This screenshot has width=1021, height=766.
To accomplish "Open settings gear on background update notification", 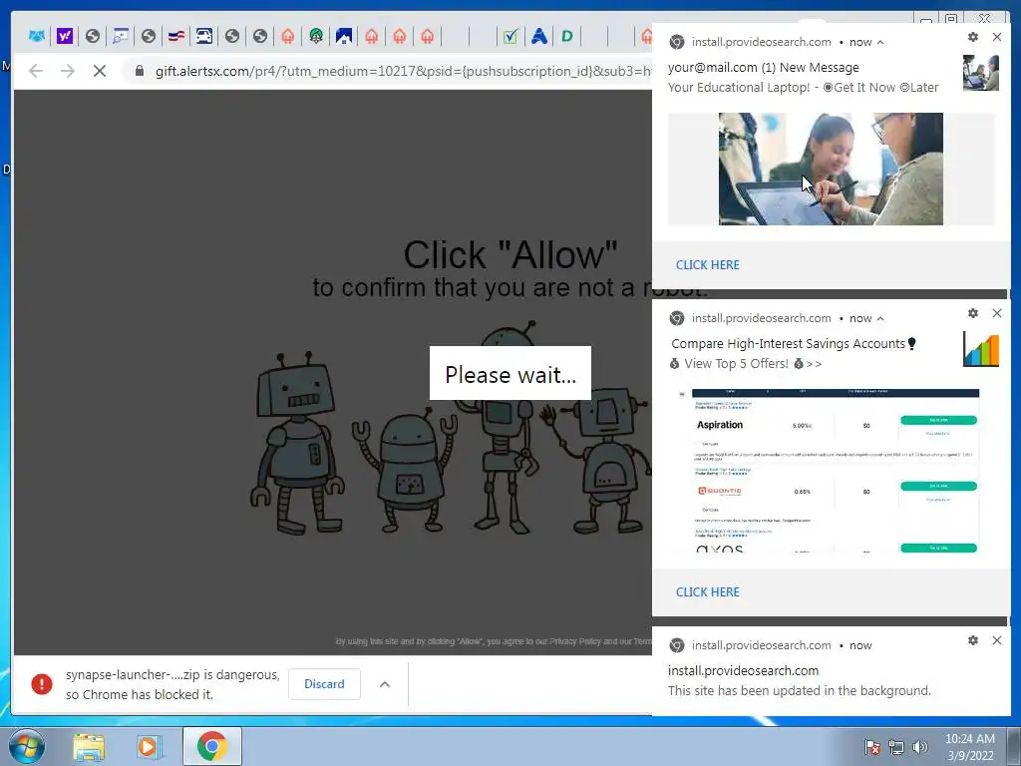I will coord(973,640).
